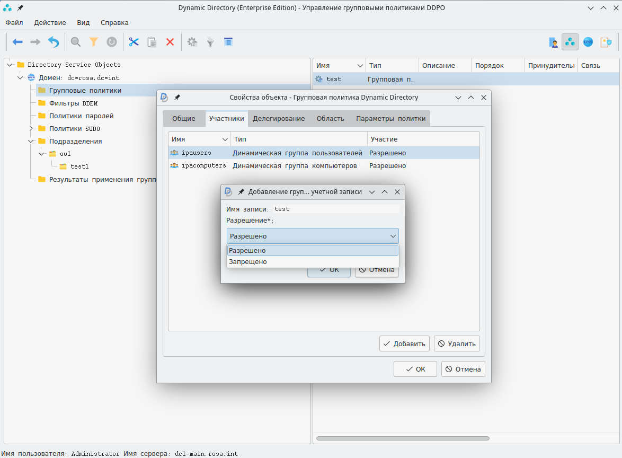Click the 'Имя записи' text field

click(336, 209)
